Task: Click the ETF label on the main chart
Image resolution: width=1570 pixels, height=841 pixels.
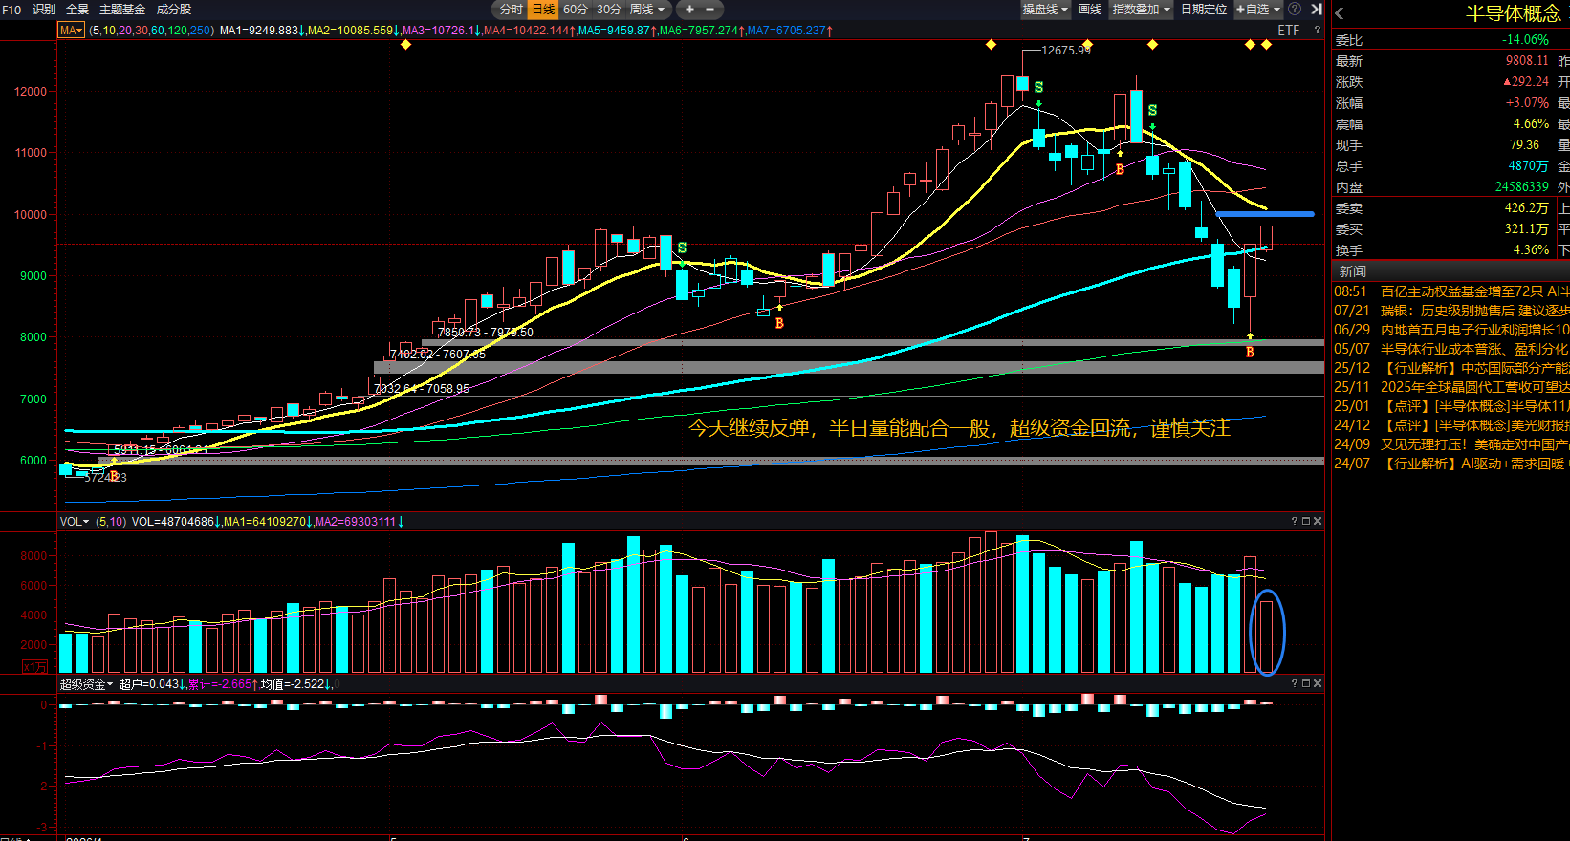Action: tap(1289, 31)
